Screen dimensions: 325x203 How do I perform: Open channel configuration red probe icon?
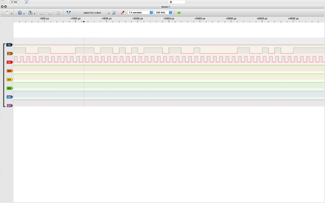click(x=122, y=12)
